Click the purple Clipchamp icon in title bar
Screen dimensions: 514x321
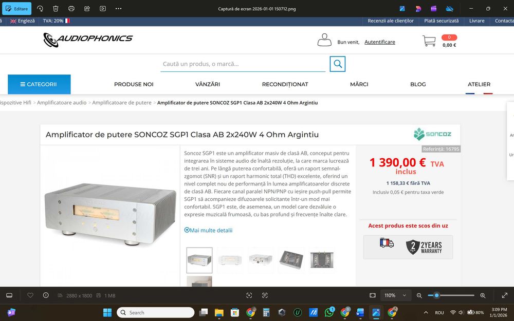pos(434,9)
